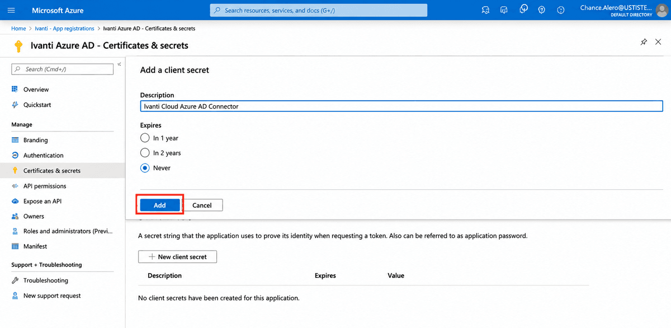Click in the Description text field
This screenshot has width=671, height=328.
tap(401, 106)
